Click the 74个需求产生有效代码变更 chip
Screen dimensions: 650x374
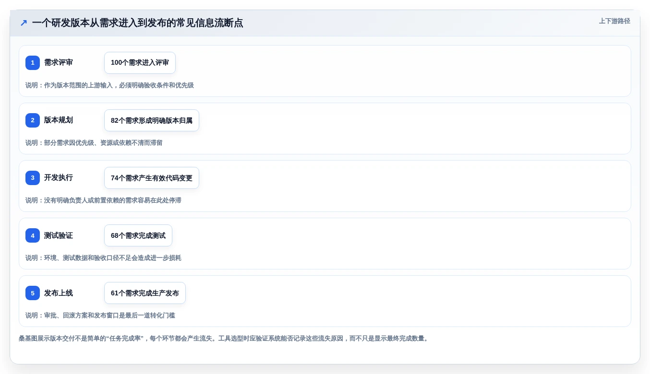click(152, 178)
